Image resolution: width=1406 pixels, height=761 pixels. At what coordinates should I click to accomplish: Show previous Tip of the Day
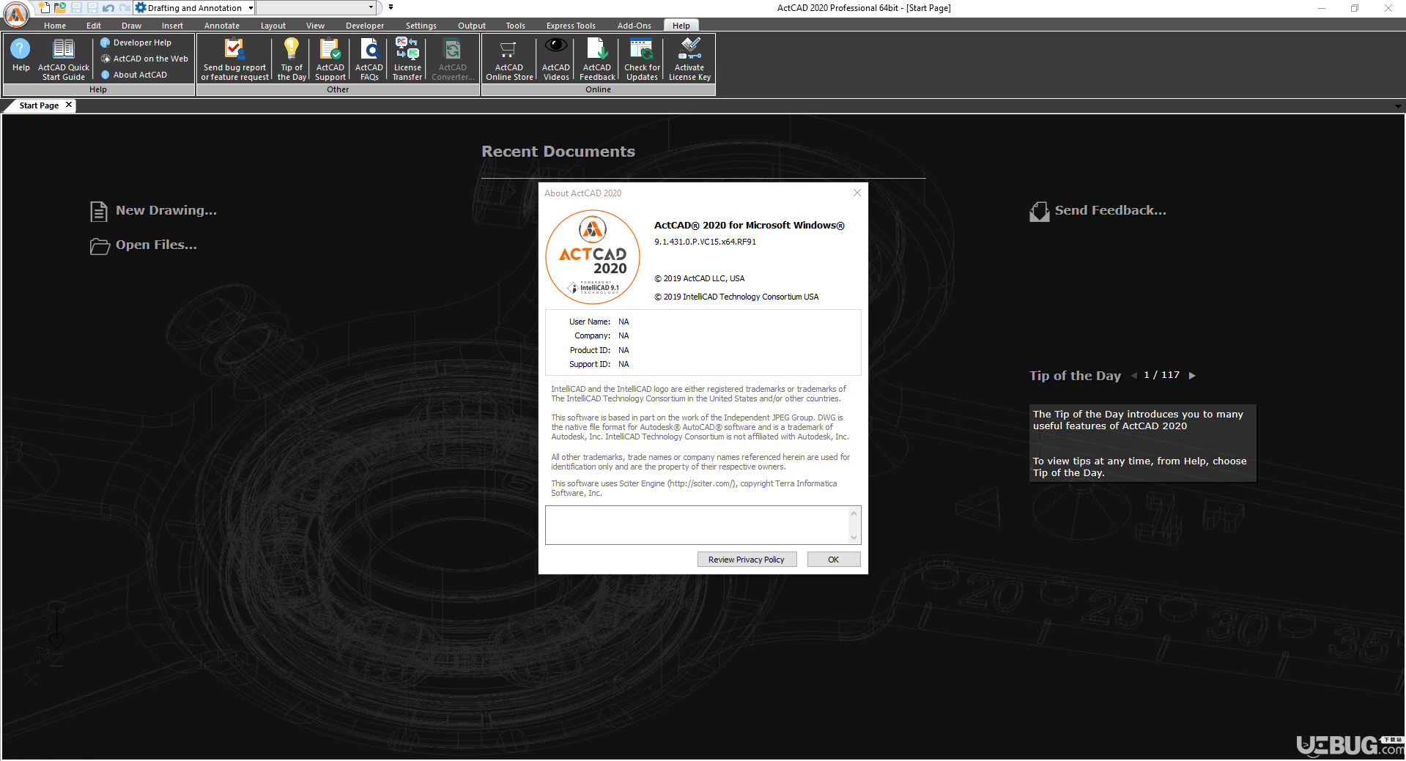tap(1134, 376)
